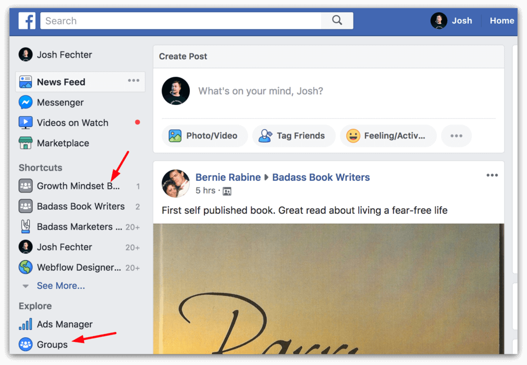Open the News Feed options ellipsis
The image size is (527, 365).
click(x=133, y=81)
